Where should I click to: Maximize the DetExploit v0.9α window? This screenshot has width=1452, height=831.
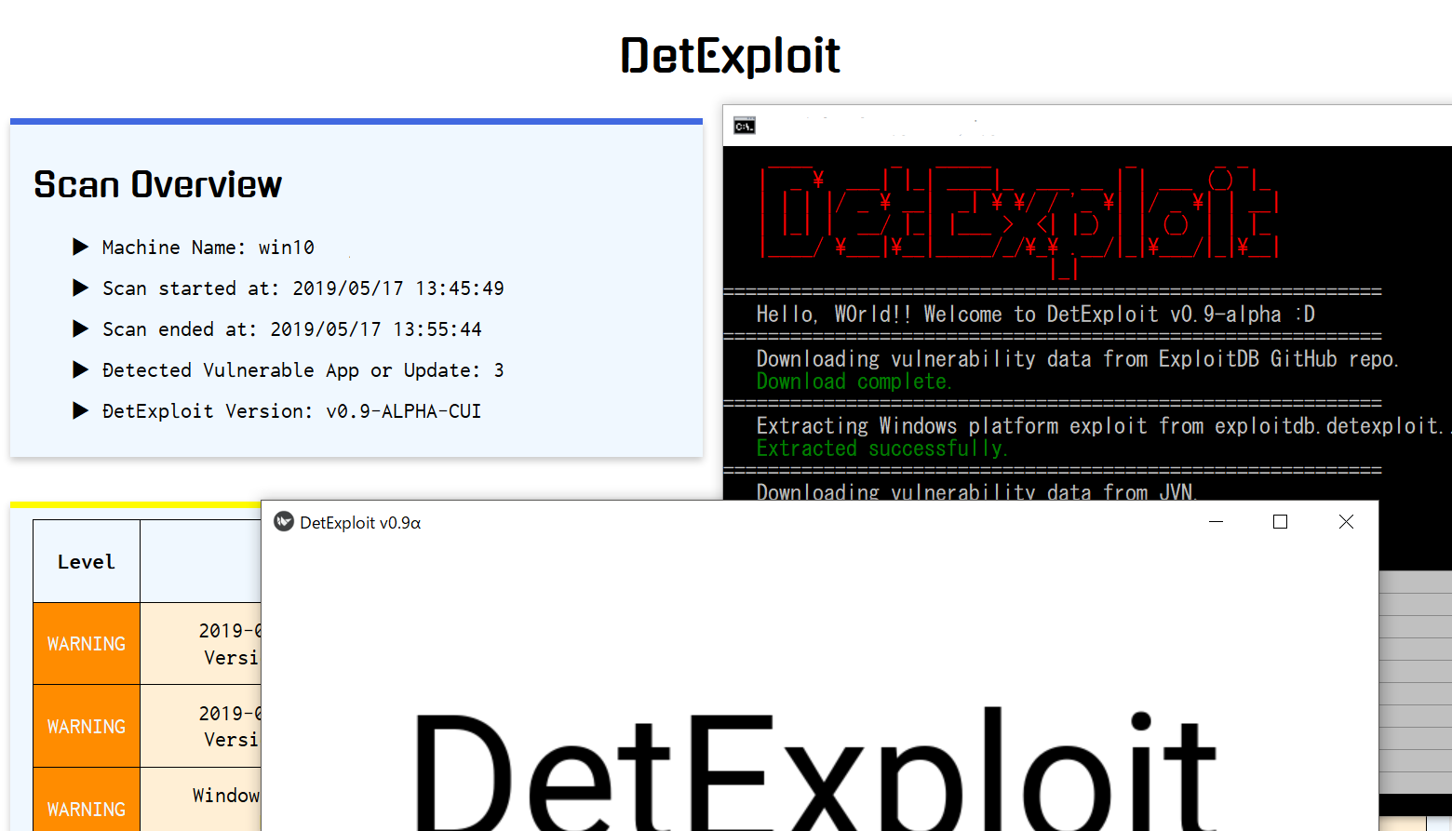pyautogui.click(x=1280, y=522)
